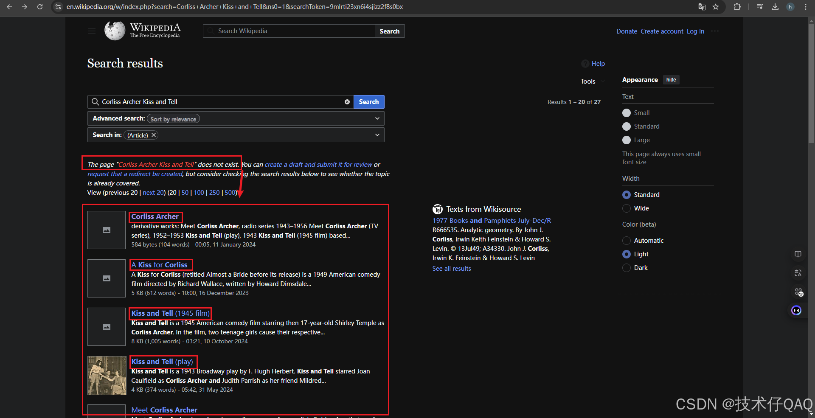Open the browser profile avatar

pyautogui.click(x=790, y=7)
